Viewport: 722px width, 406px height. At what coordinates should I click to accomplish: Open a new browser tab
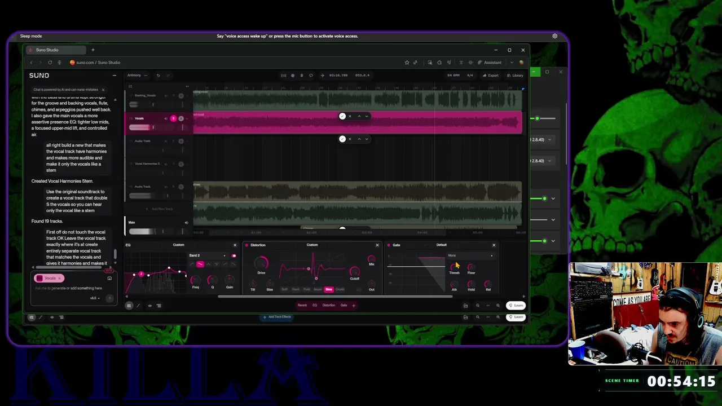click(x=93, y=50)
